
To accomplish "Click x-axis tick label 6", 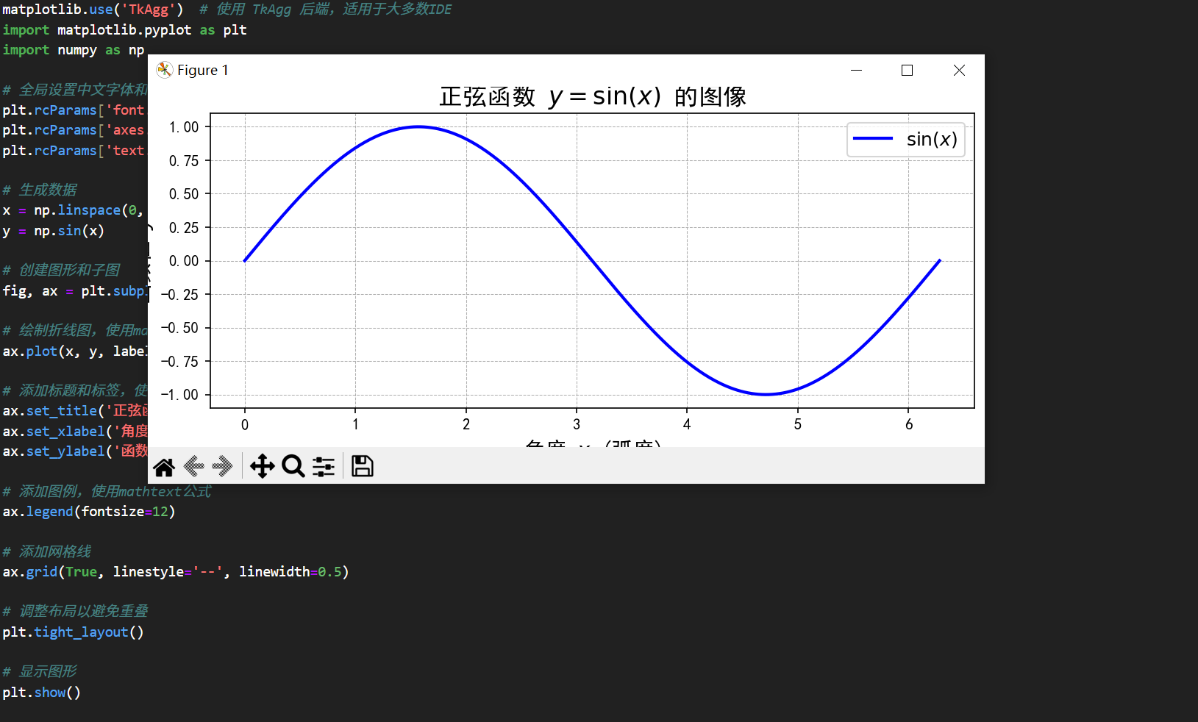I will point(909,424).
